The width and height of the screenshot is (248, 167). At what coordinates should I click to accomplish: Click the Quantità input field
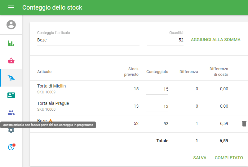pyautogui.click(x=165, y=40)
